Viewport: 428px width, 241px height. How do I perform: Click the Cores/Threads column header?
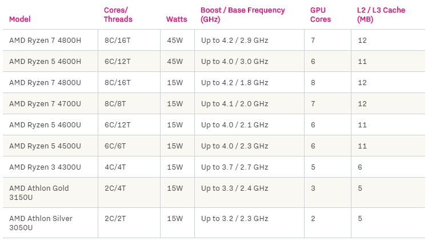(x=118, y=14)
